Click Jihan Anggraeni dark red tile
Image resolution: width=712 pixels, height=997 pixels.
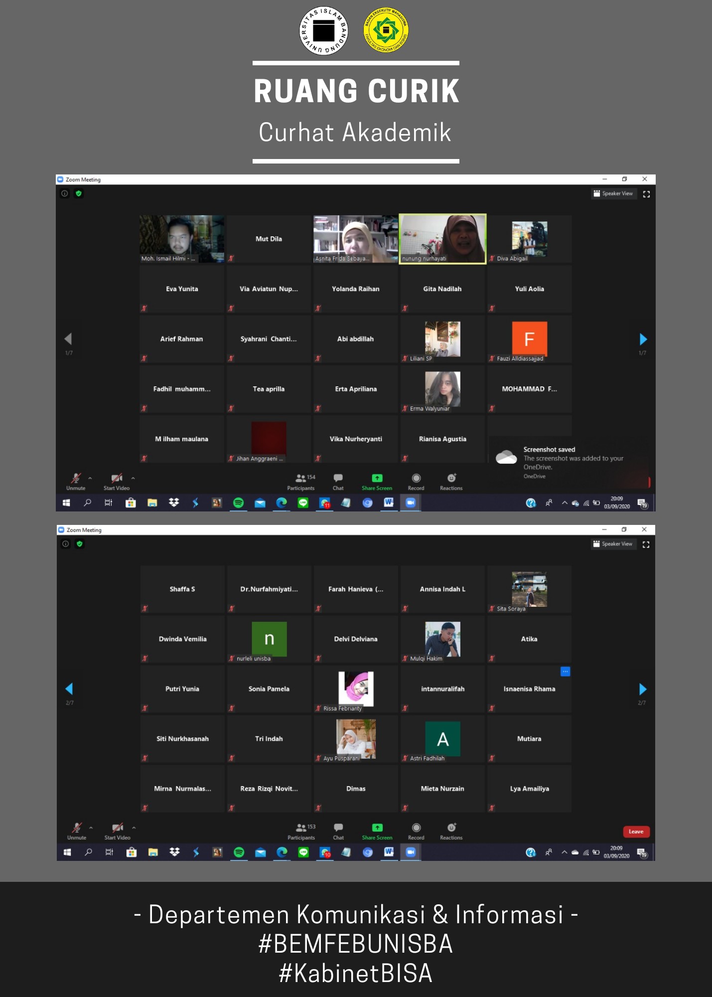pyautogui.click(x=269, y=439)
